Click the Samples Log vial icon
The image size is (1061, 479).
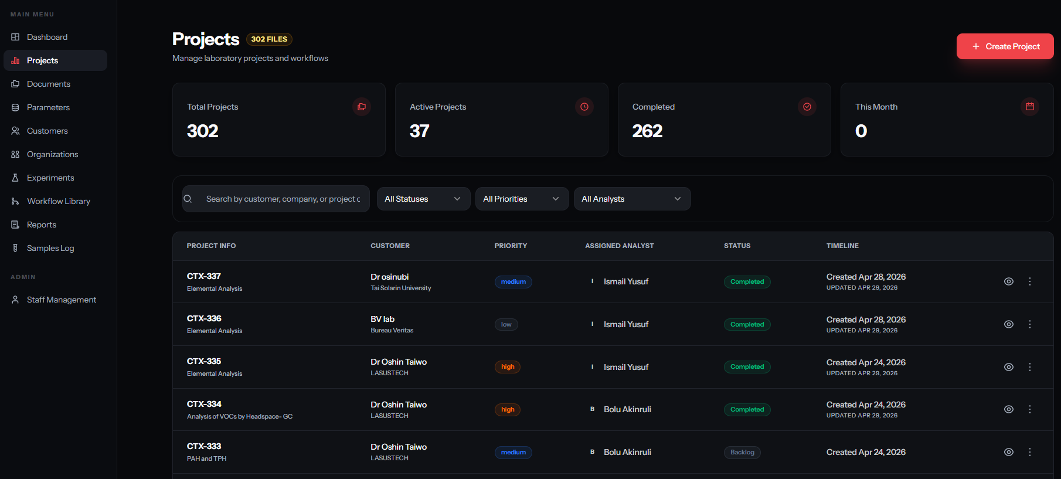coord(15,248)
